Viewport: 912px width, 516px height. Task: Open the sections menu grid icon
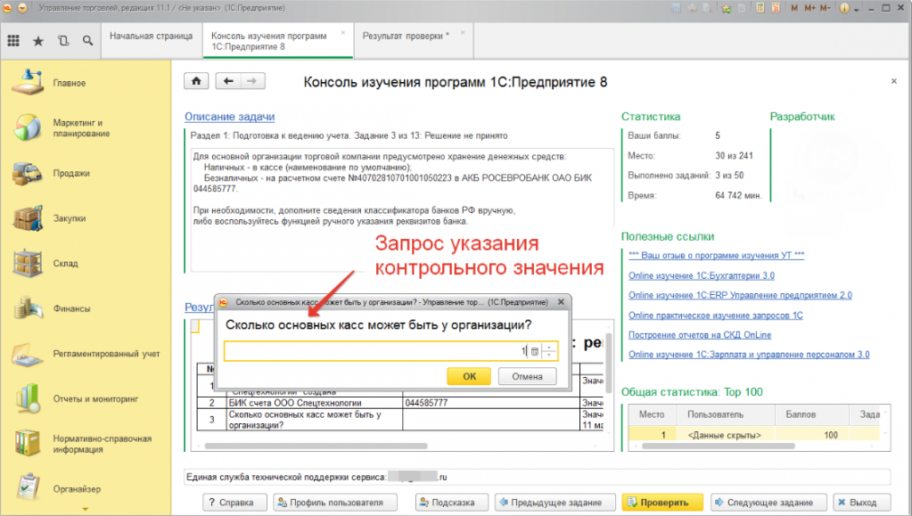point(13,41)
